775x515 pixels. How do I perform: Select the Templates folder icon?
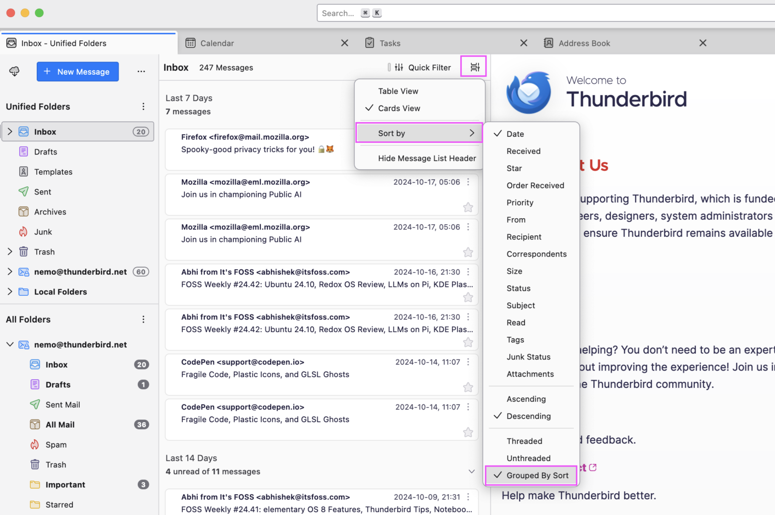tap(24, 172)
